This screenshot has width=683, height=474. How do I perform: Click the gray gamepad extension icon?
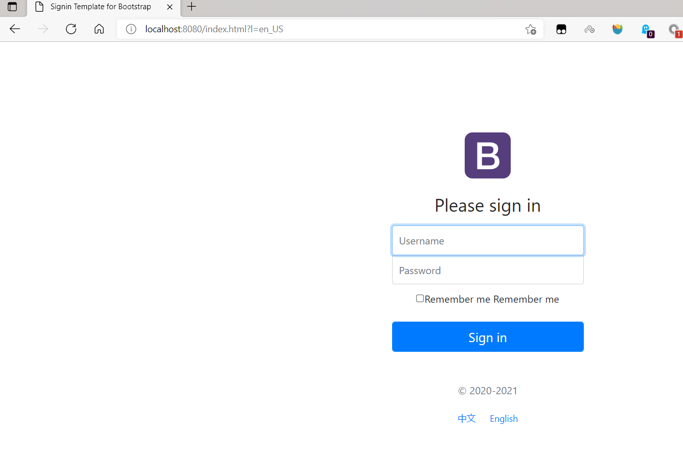(589, 30)
